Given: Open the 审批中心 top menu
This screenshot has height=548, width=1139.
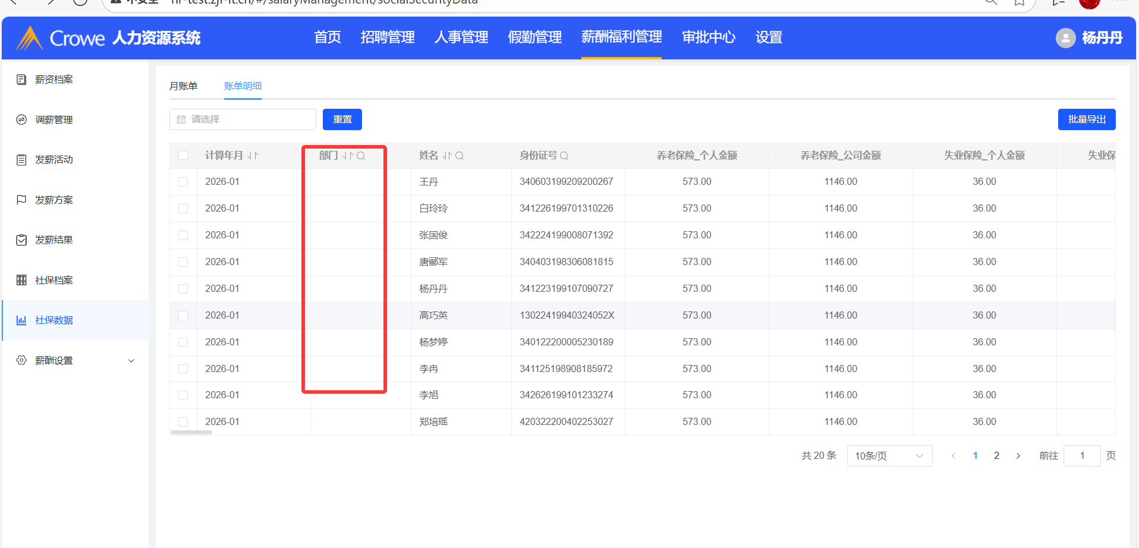Looking at the screenshot, I should 708,37.
